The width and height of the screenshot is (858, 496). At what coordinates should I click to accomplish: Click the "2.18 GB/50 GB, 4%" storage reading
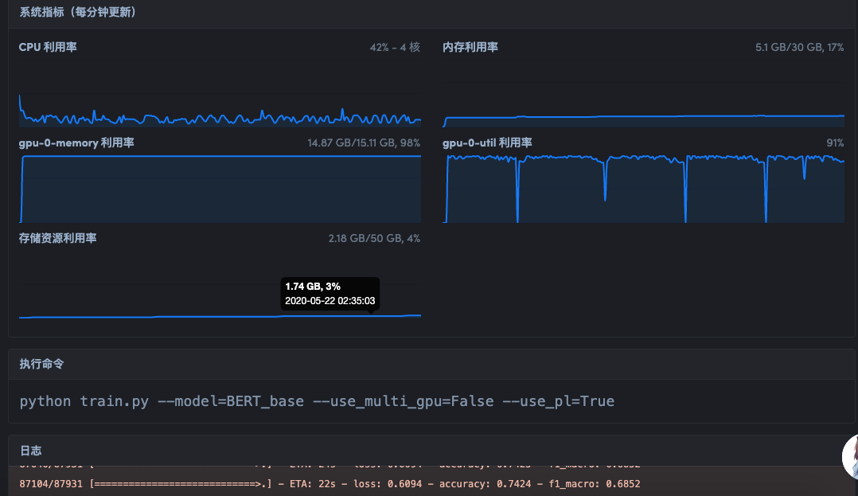click(x=374, y=239)
